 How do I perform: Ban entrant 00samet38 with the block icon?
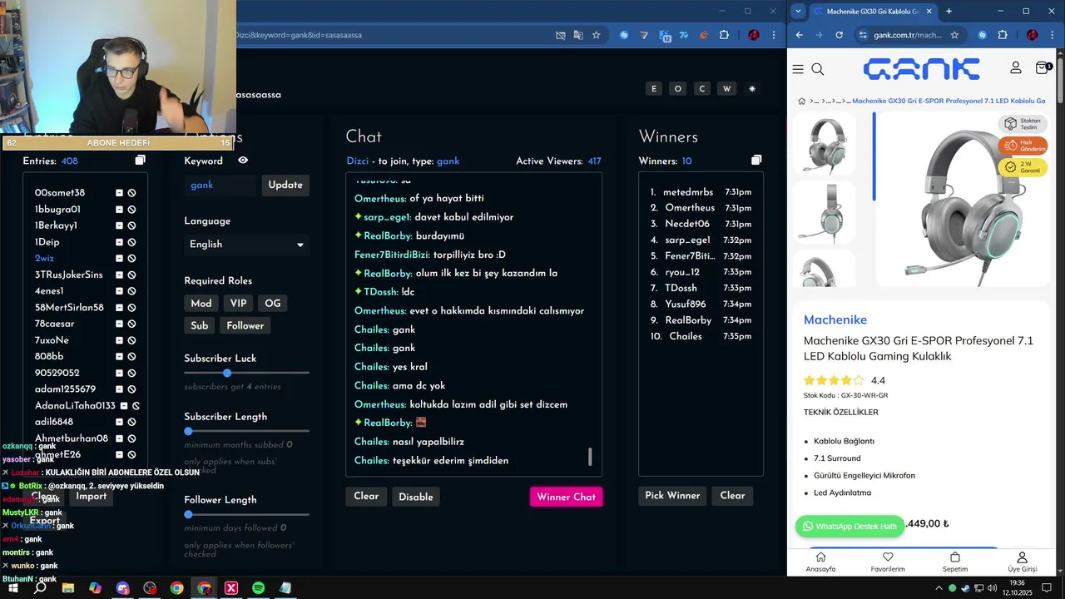click(x=131, y=193)
